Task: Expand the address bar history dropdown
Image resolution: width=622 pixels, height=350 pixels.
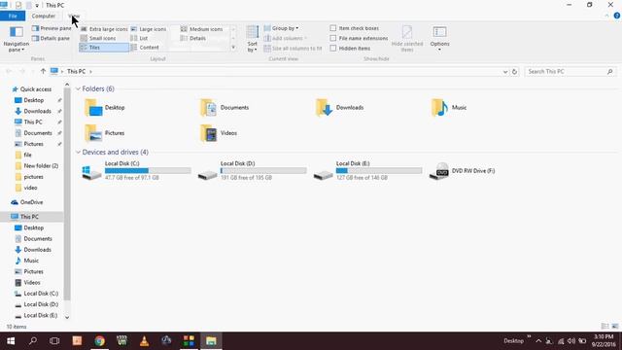Action: pyautogui.click(x=505, y=72)
